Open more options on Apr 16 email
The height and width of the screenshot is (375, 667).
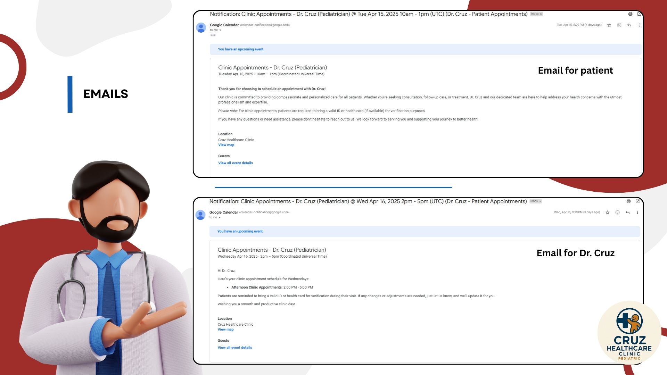click(637, 212)
